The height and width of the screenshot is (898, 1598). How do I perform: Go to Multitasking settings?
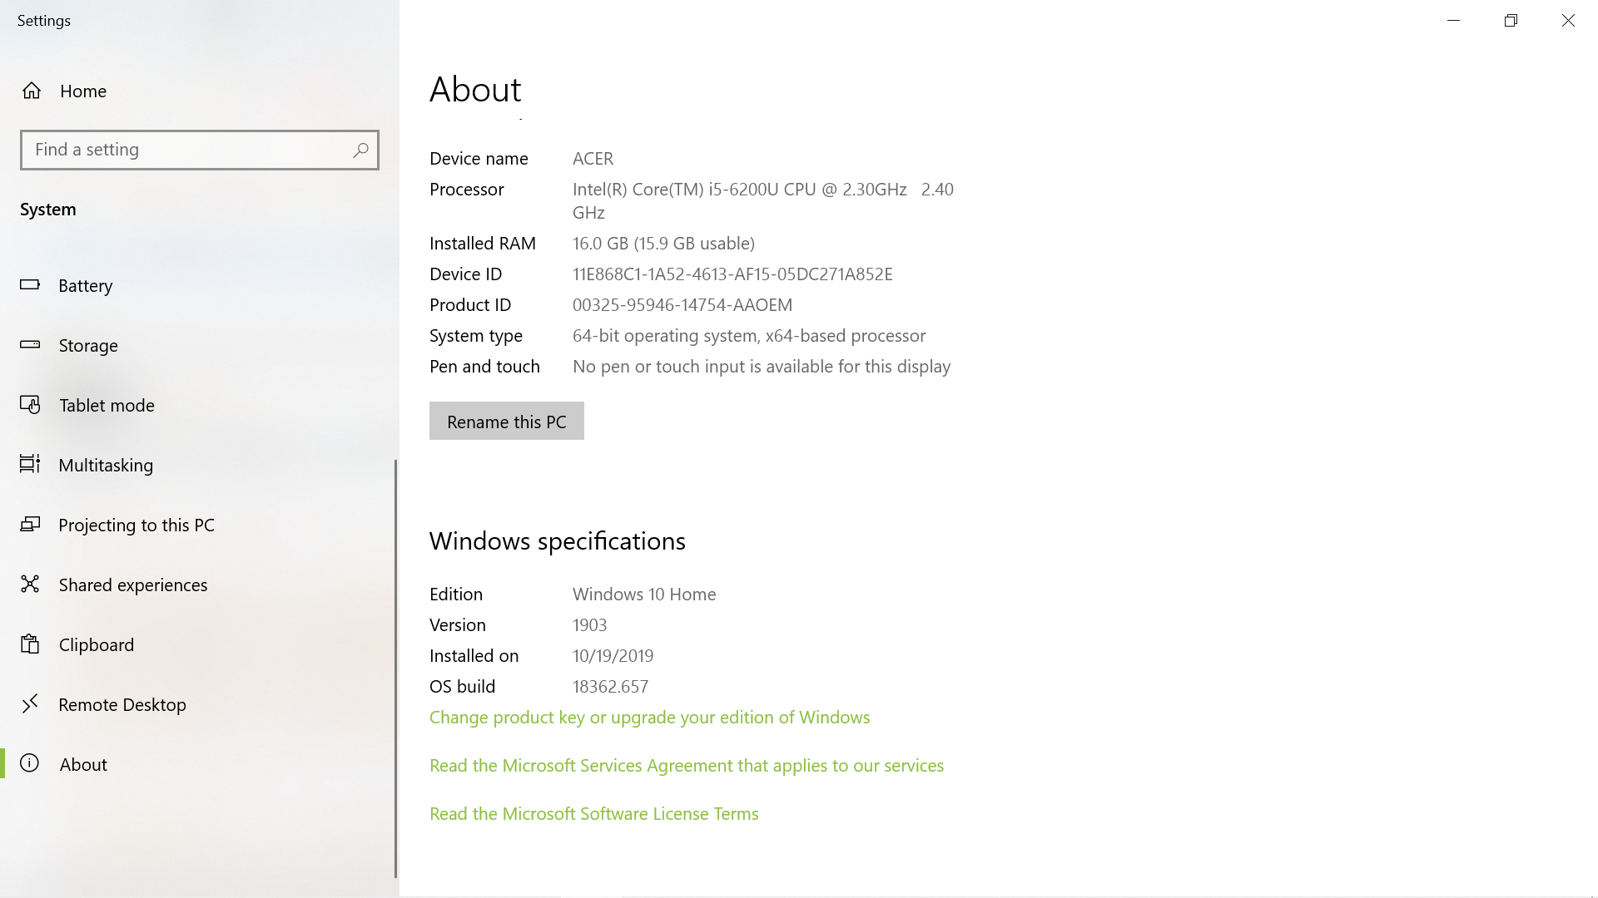(x=200, y=465)
